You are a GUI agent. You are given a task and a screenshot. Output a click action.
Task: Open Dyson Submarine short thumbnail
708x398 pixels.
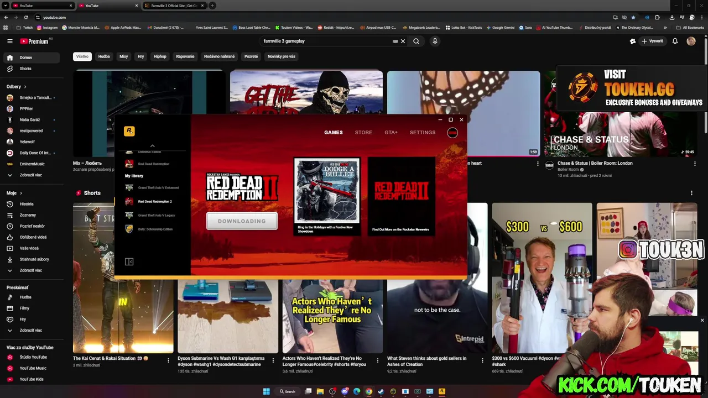coord(228,316)
